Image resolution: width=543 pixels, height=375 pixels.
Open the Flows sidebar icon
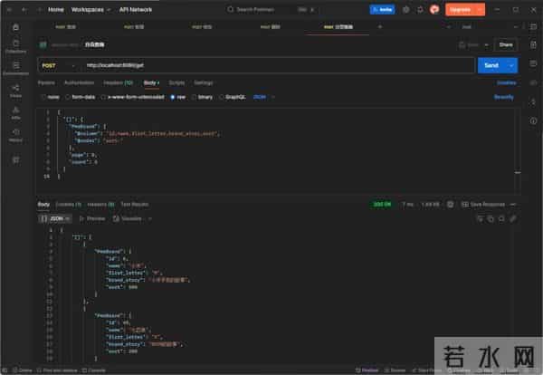tap(15, 91)
